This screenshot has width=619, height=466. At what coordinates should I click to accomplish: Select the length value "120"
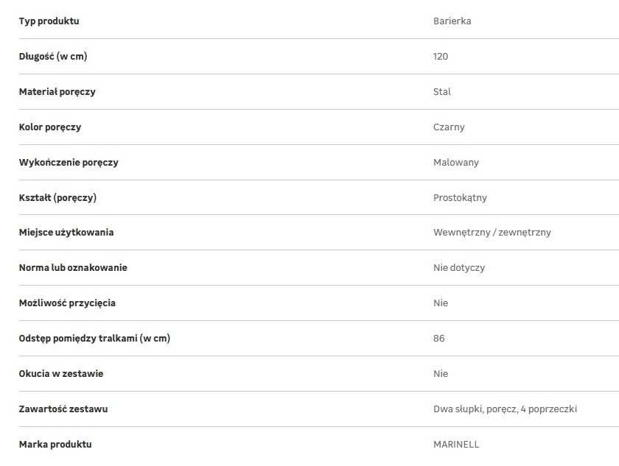click(441, 57)
